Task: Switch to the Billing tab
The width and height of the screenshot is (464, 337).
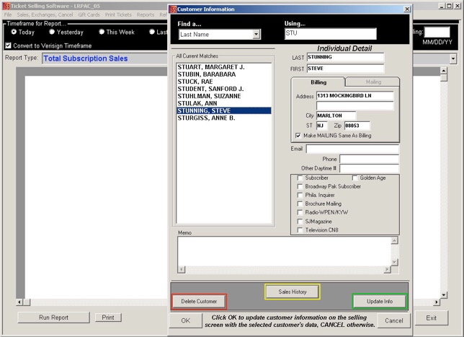Action: point(318,82)
